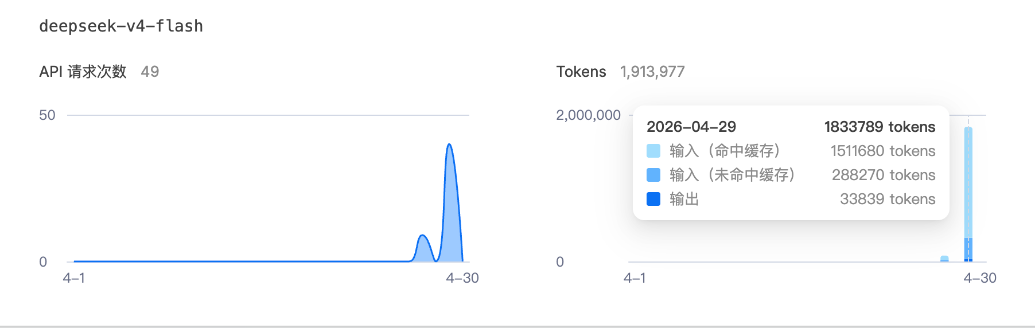Click the request count value 49
The image size is (1035, 328).
click(150, 72)
